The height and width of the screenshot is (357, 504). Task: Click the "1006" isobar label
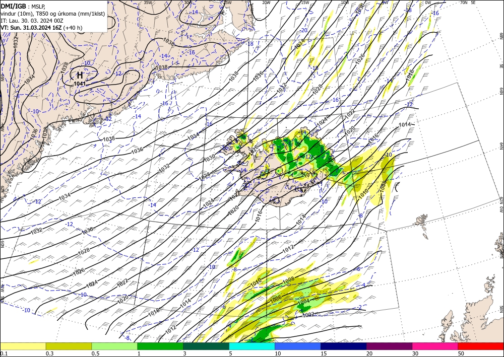(276, 299)
